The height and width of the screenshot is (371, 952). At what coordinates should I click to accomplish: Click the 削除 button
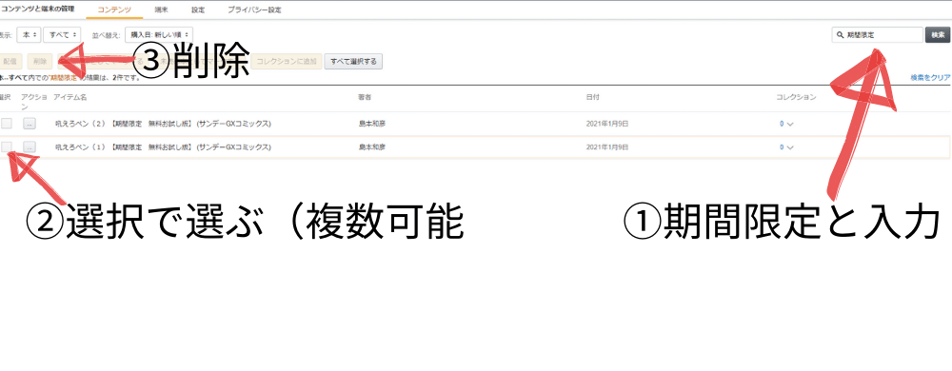[40, 61]
